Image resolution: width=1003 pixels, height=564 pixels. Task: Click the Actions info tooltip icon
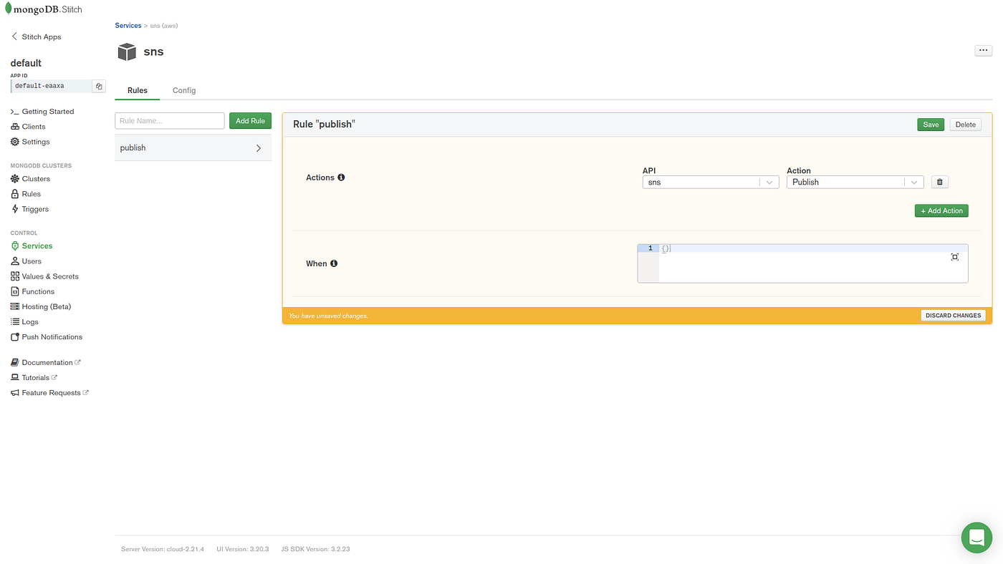click(340, 177)
